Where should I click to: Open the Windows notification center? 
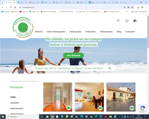pos(145,117)
